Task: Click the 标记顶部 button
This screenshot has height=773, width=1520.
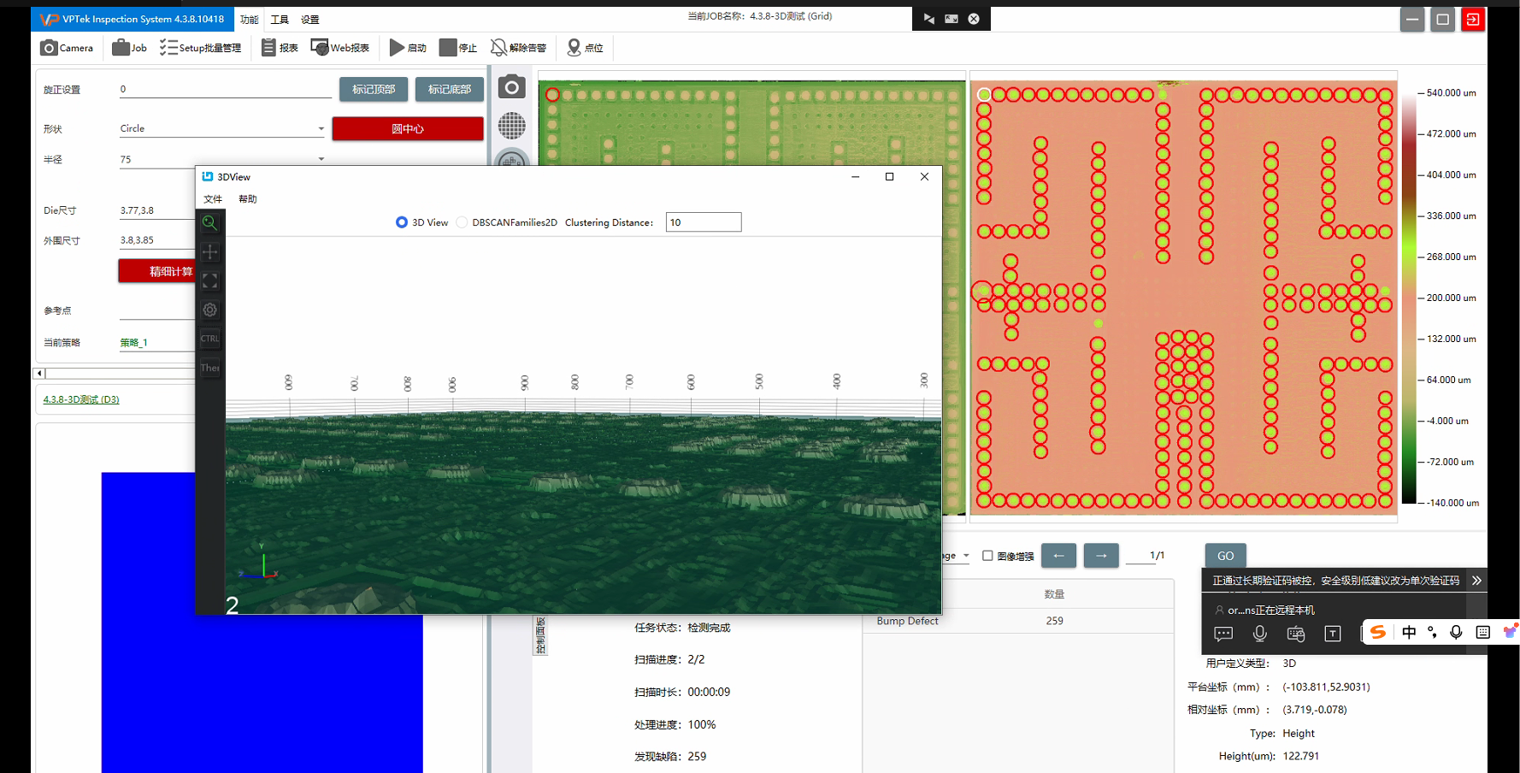Action: coord(374,90)
